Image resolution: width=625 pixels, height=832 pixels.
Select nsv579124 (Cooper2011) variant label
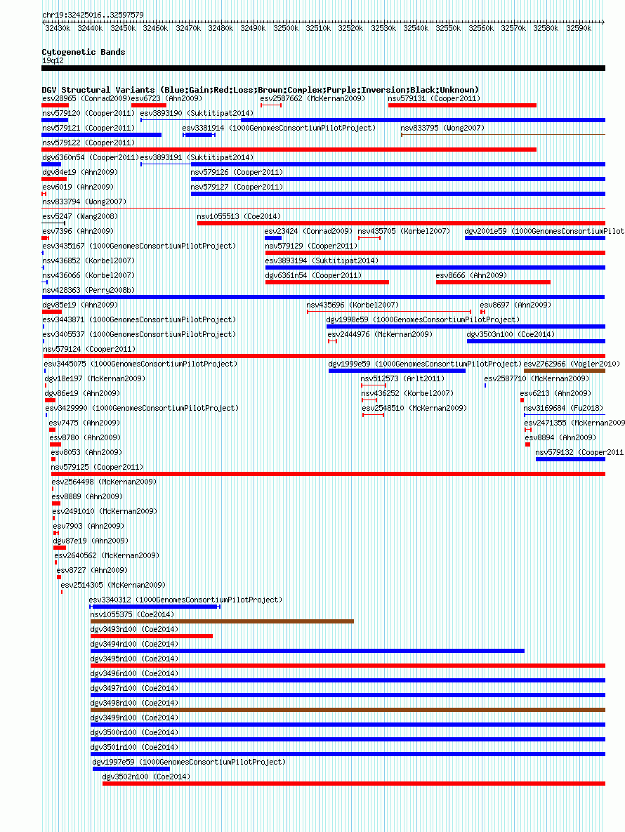(x=89, y=349)
